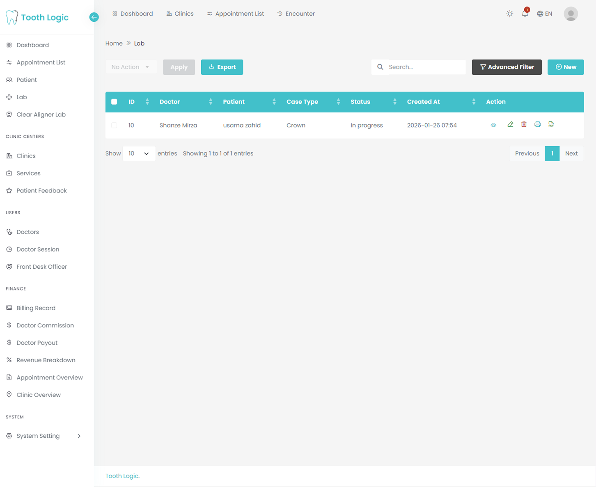596x487 pixels.
Task: Click Next pagination button
Action: pyautogui.click(x=571, y=153)
